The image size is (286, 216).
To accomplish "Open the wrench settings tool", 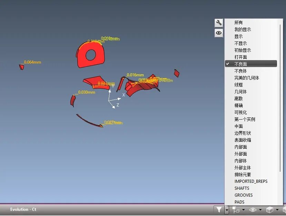I will tap(219, 23).
